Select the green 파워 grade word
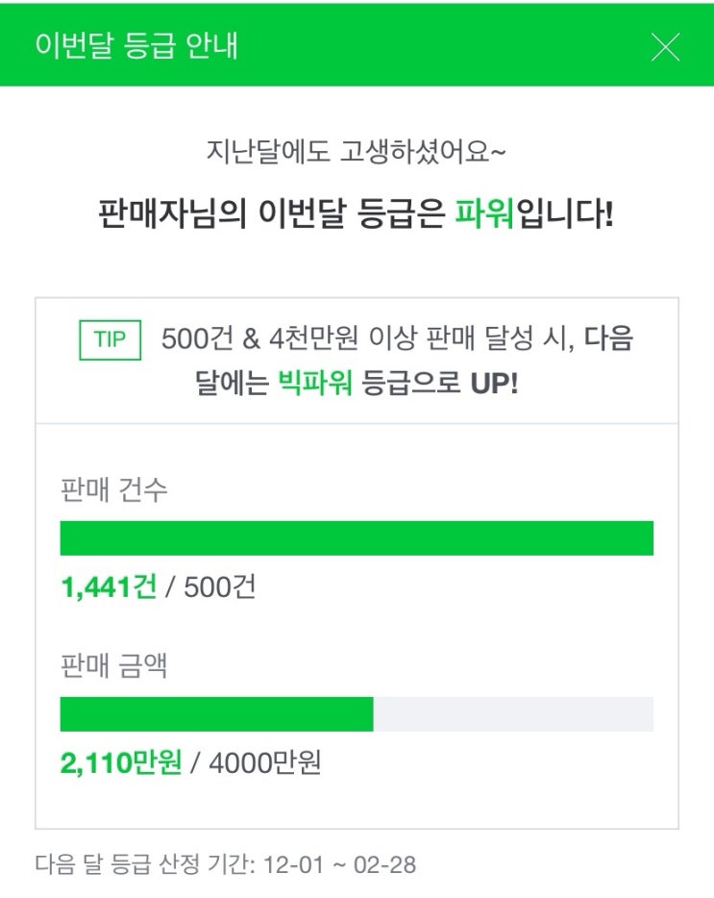Screen dimensions: 714x898 tap(485, 213)
